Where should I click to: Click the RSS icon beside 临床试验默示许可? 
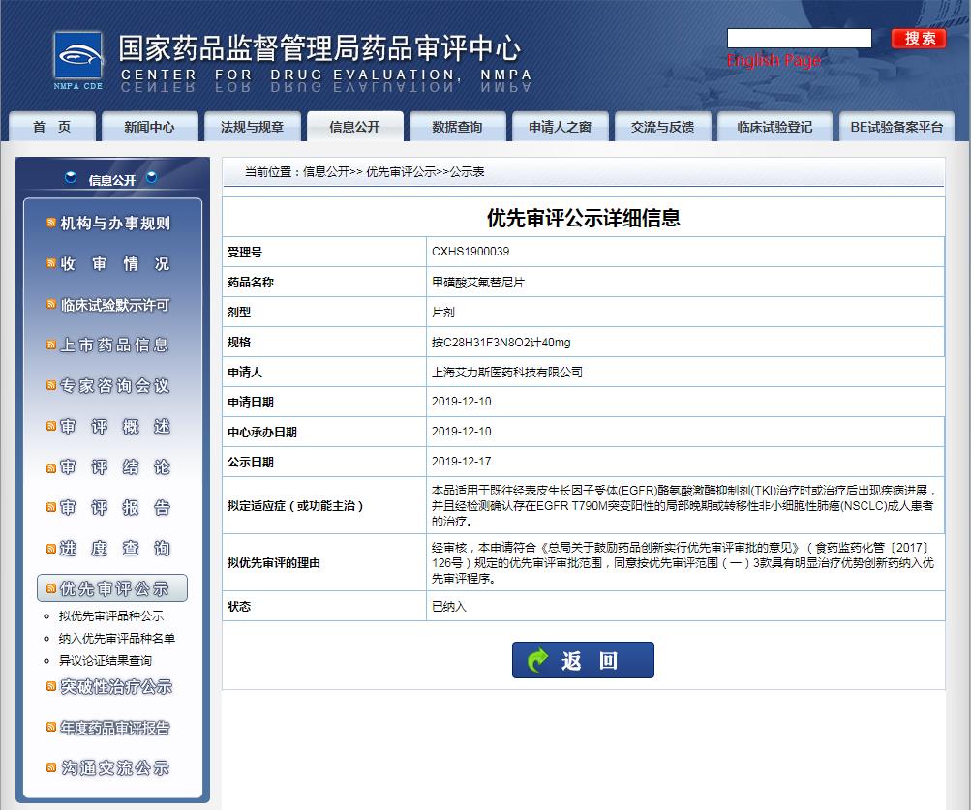[51, 305]
